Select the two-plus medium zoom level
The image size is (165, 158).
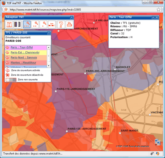click(x=35, y=24)
